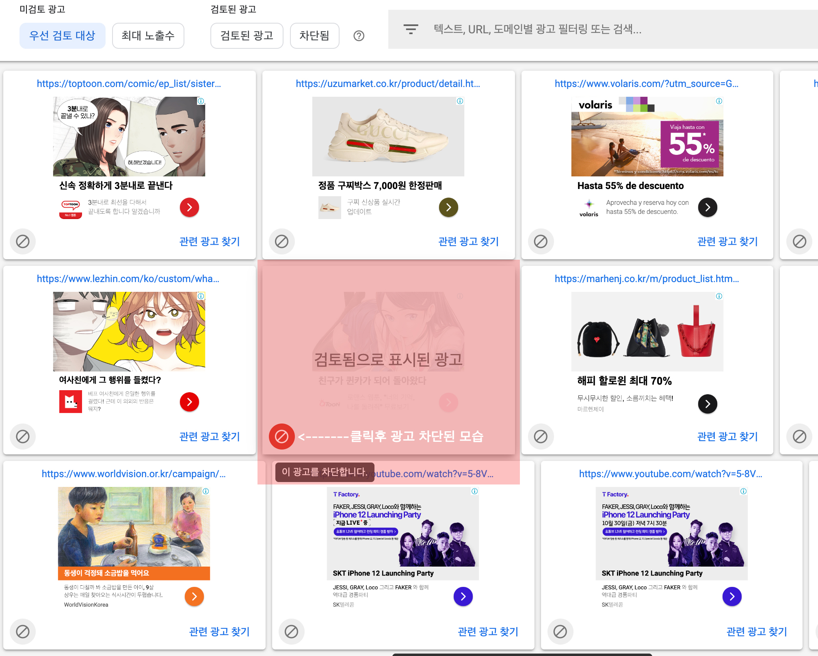Block the Gucci shoe uzumarket ad

coord(281,241)
